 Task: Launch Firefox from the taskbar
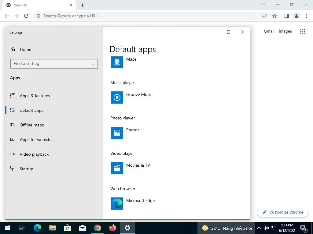112,228
